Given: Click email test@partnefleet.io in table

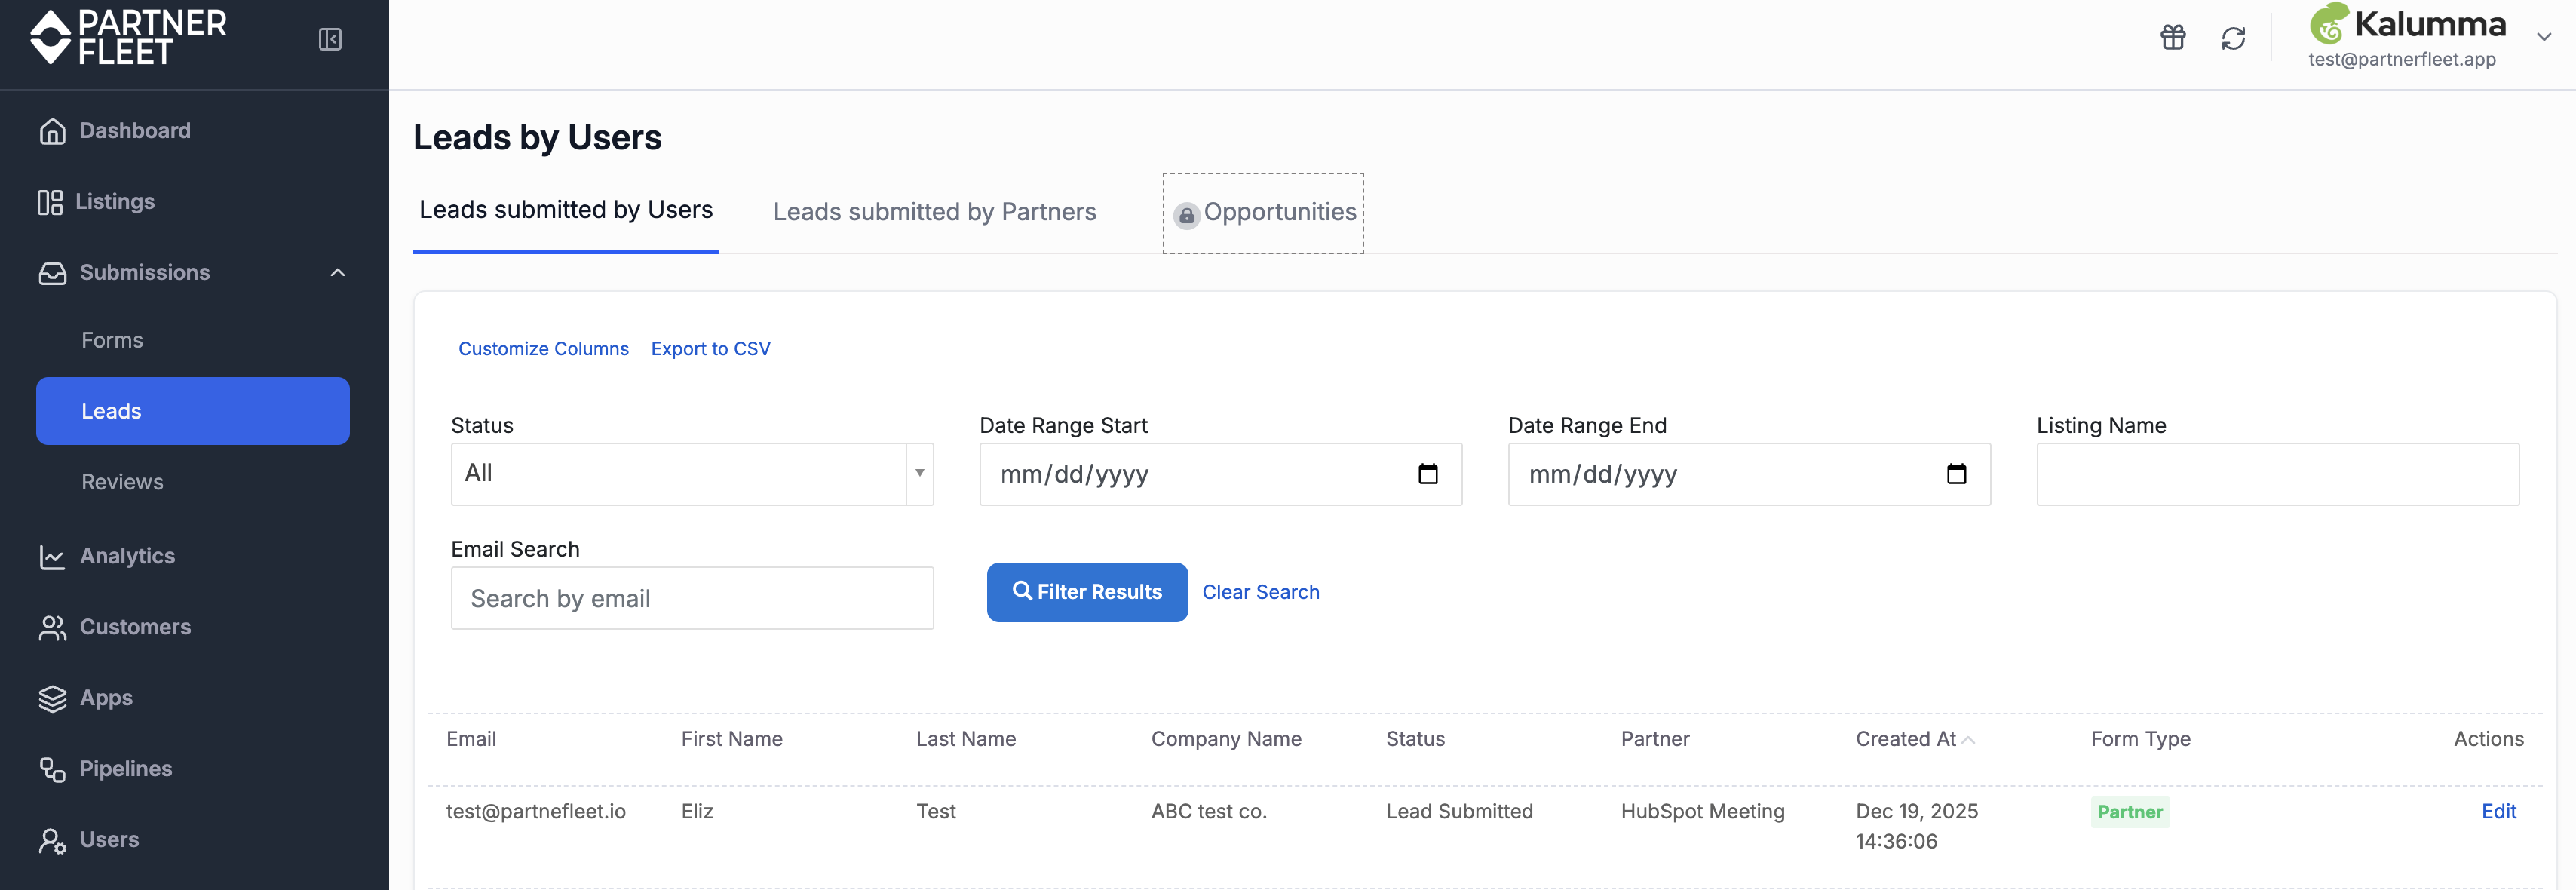Looking at the screenshot, I should (x=536, y=811).
